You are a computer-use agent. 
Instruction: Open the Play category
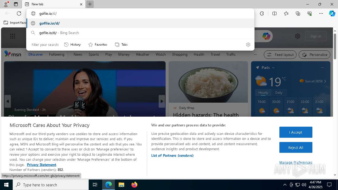click(109, 54)
